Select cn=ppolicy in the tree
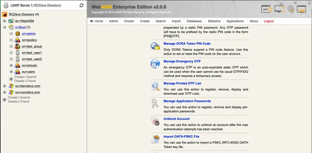 [29, 40]
